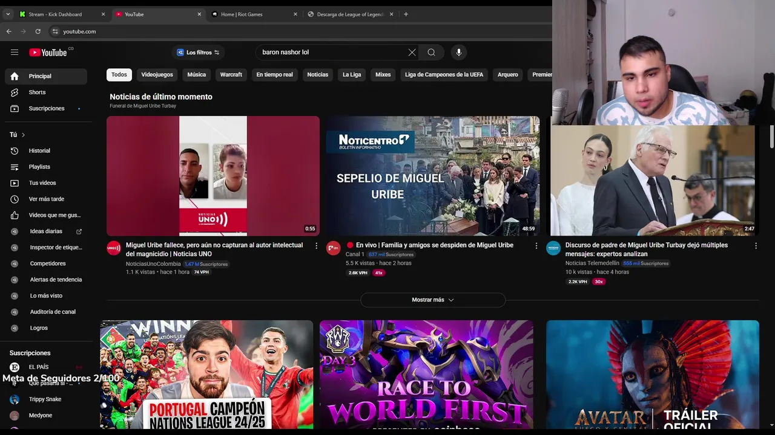Open Playlists in sidebar

[x=46, y=167]
